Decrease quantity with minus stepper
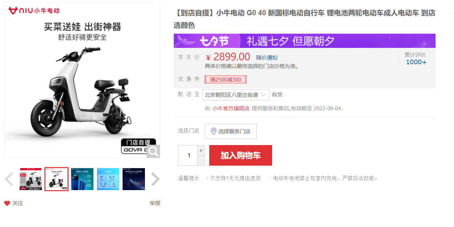This screenshot has width=454, height=227. point(201,161)
